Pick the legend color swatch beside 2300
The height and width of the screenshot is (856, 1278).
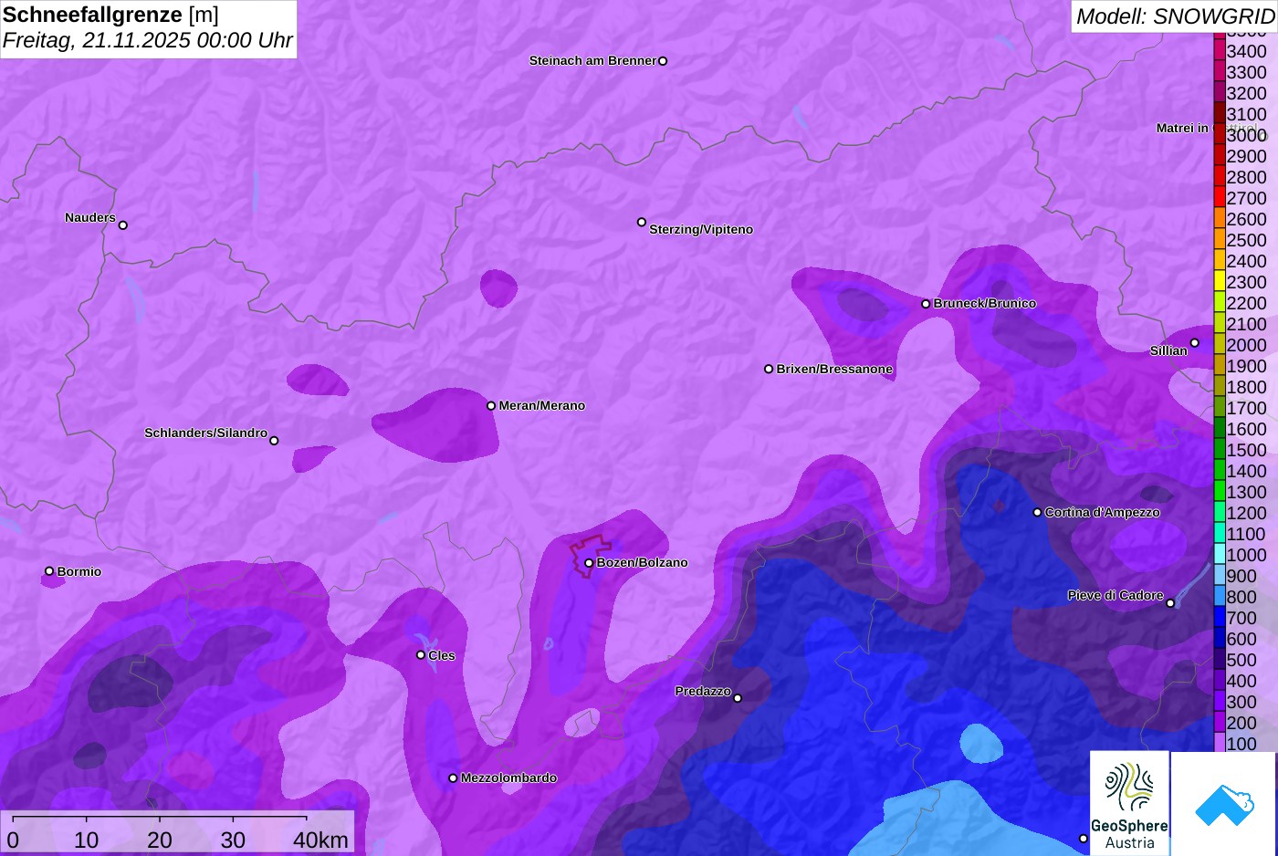(x=1220, y=282)
